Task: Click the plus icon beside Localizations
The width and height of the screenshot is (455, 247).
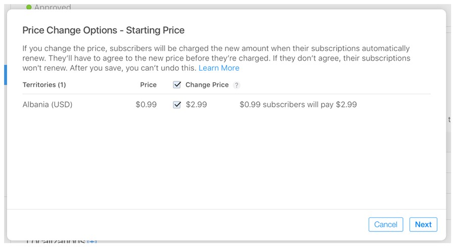Action: pyautogui.click(x=92, y=241)
